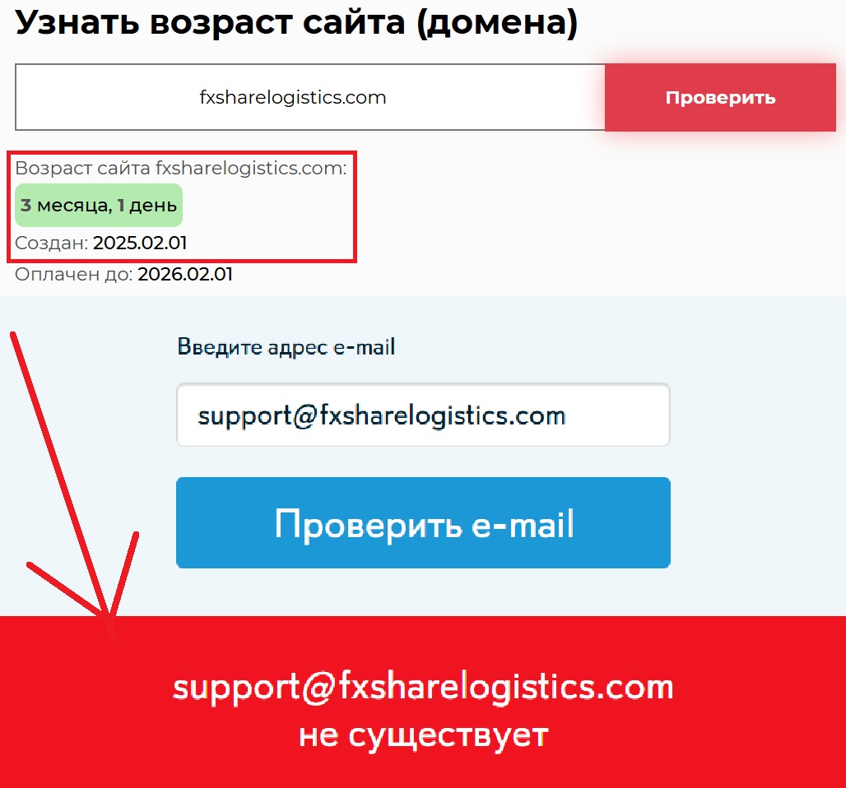Click the Возраст сайта result label
The height and width of the screenshot is (788, 846).
pyautogui.click(x=82, y=169)
